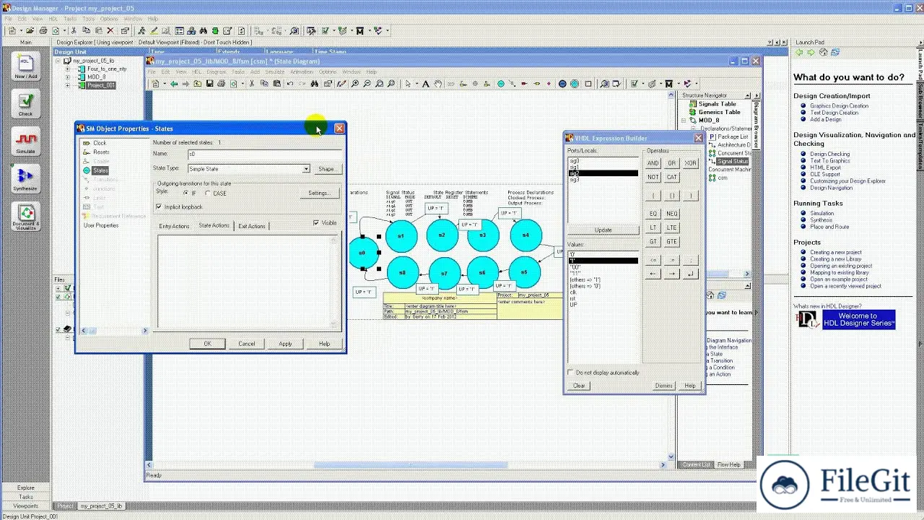The height and width of the screenshot is (520, 924).
Task: Open the New / Add sidebar icon
Action: coord(25,66)
